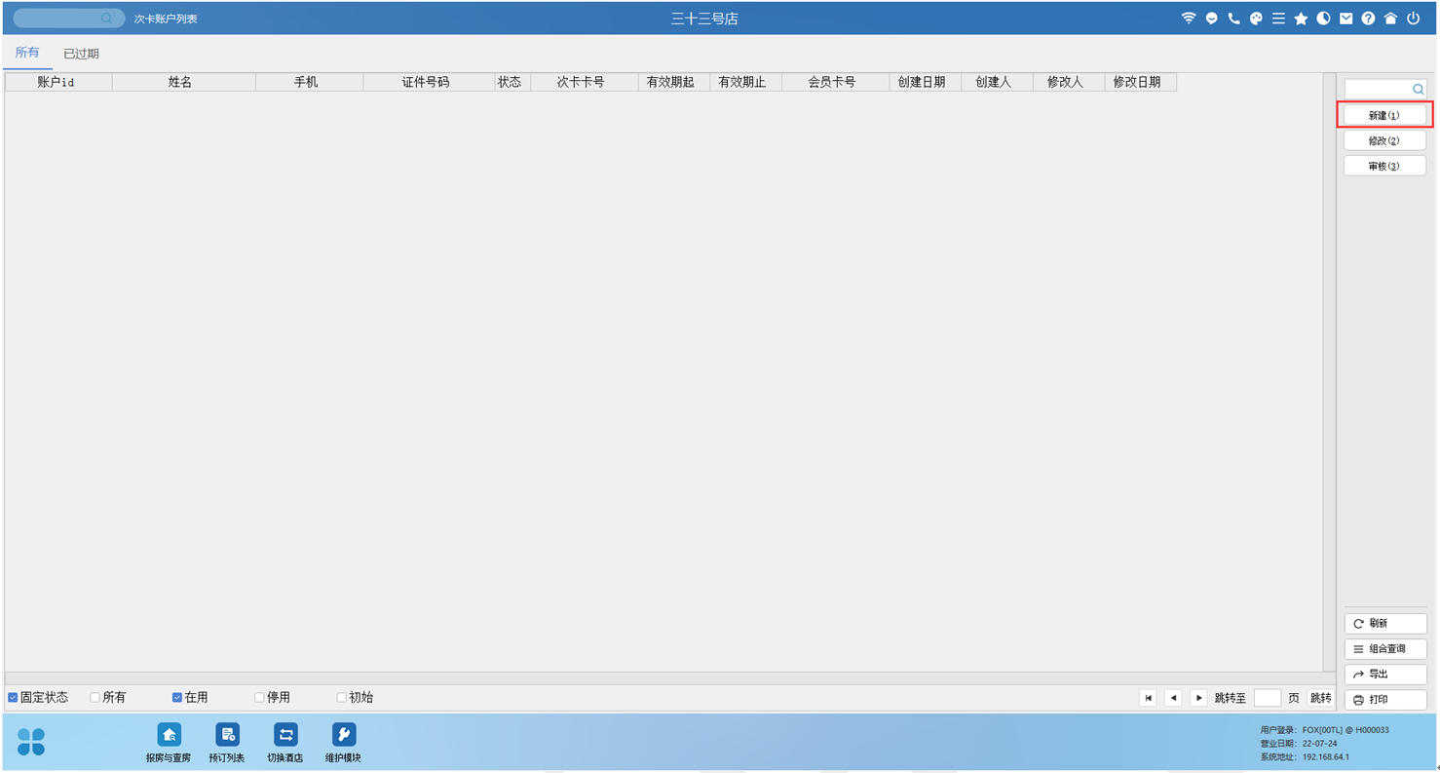Toggle 固定状态 checkbox
The image size is (1440, 773).
[x=13, y=698]
